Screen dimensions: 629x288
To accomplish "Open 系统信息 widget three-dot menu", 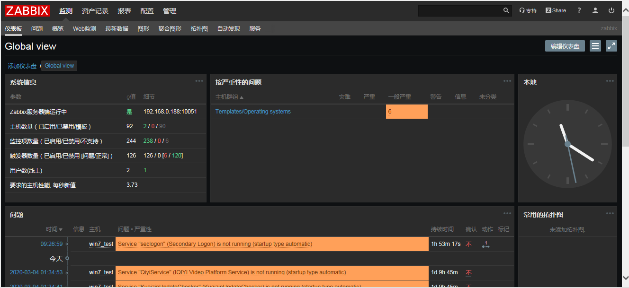I will click(199, 81).
